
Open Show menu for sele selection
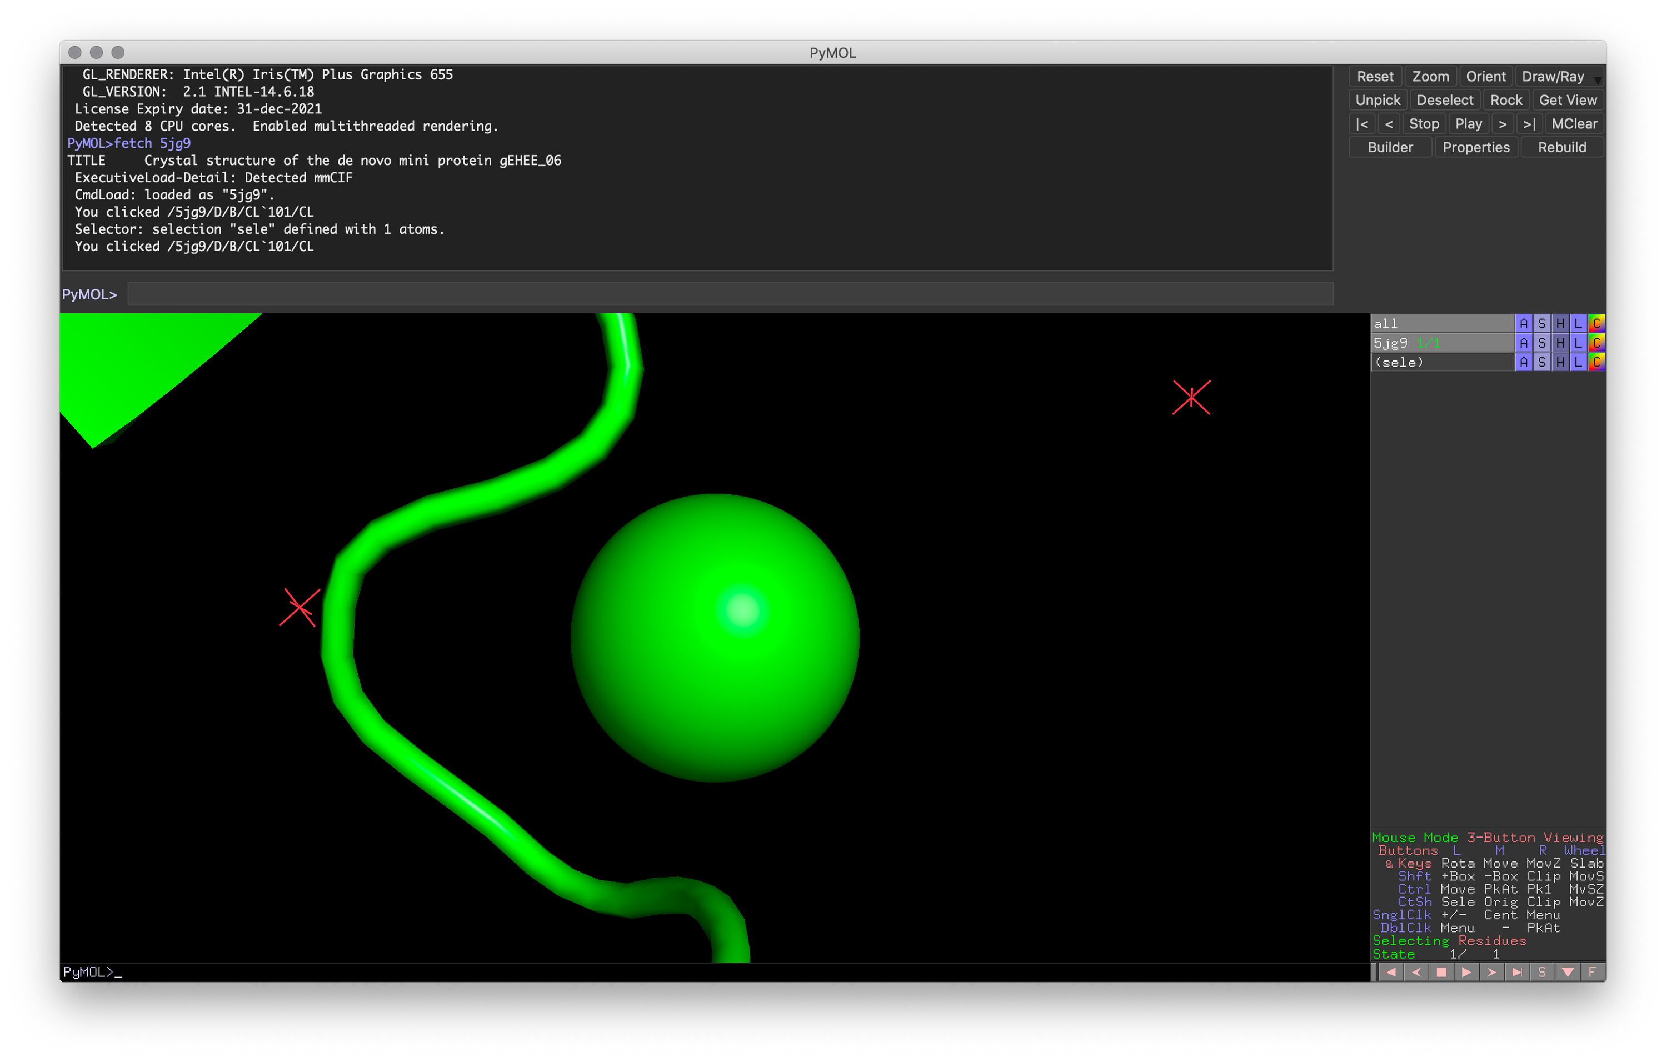(x=1542, y=362)
